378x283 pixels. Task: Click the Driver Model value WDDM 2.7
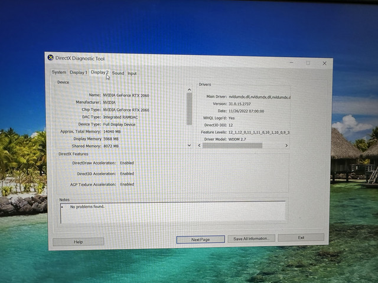[x=237, y=139]
